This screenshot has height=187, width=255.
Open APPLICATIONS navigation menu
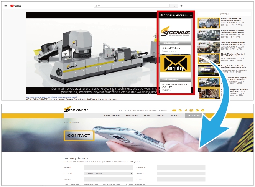tap(112, 116)
